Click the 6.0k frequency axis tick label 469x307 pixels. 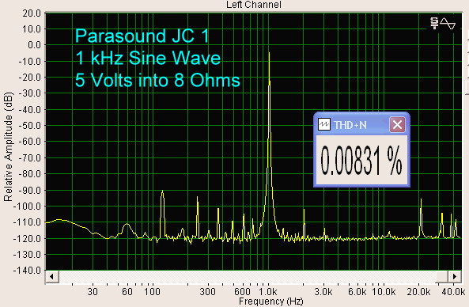[357, 291]
